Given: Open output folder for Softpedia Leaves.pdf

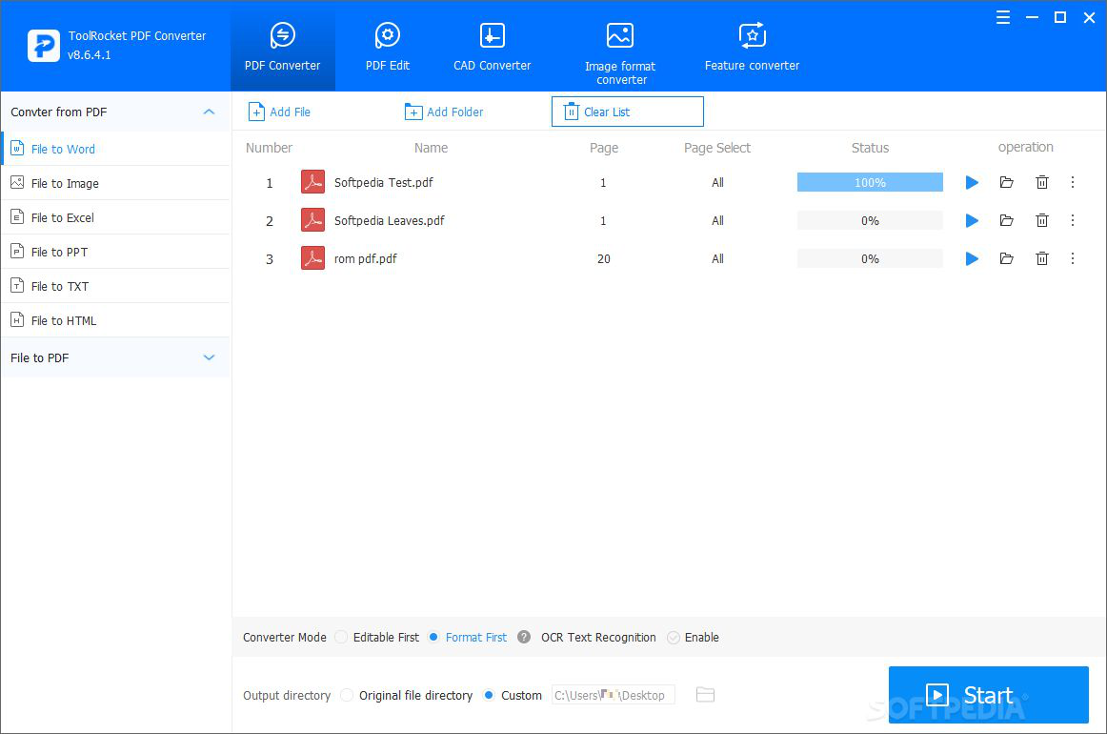Looking at the screenshot, I should [1007, 220].
